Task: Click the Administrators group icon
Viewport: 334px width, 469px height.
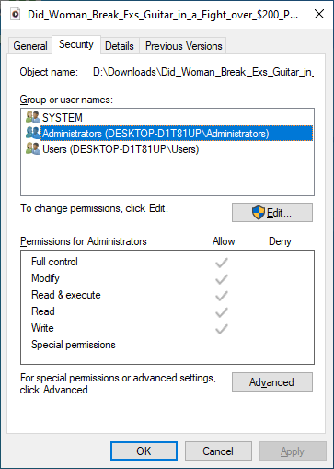Action: 33,133
